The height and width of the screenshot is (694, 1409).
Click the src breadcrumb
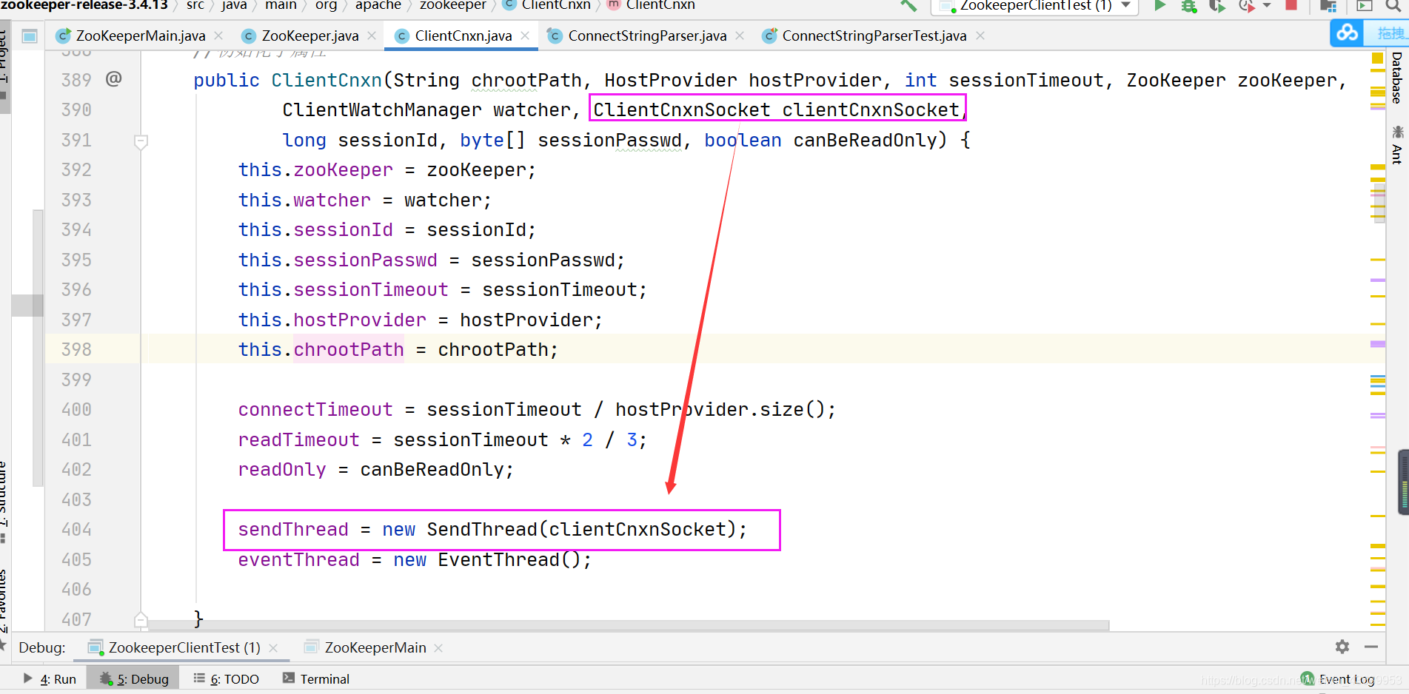tap(195, 5)
